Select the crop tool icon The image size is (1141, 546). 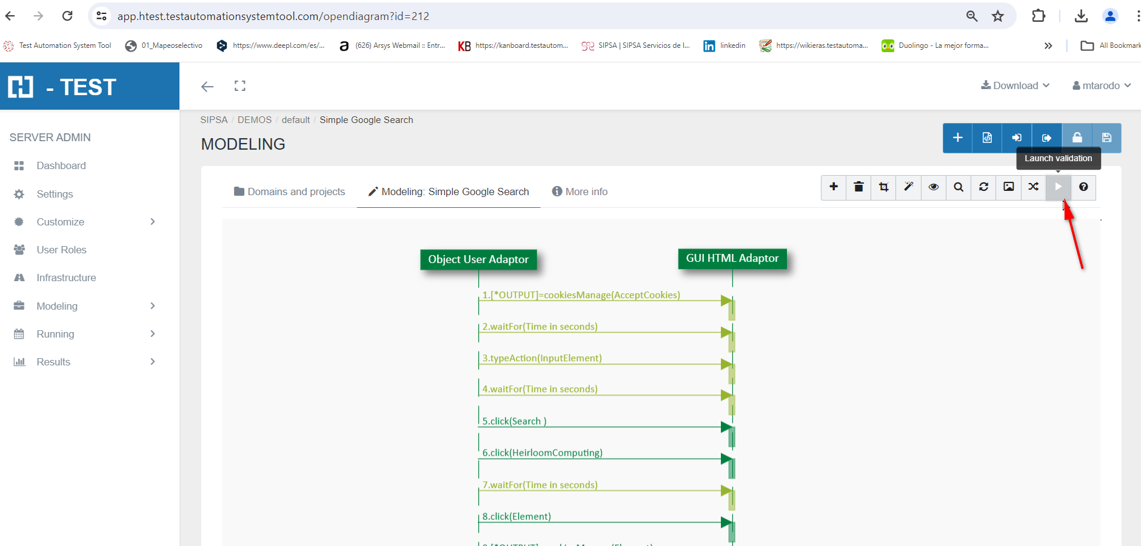884,187
